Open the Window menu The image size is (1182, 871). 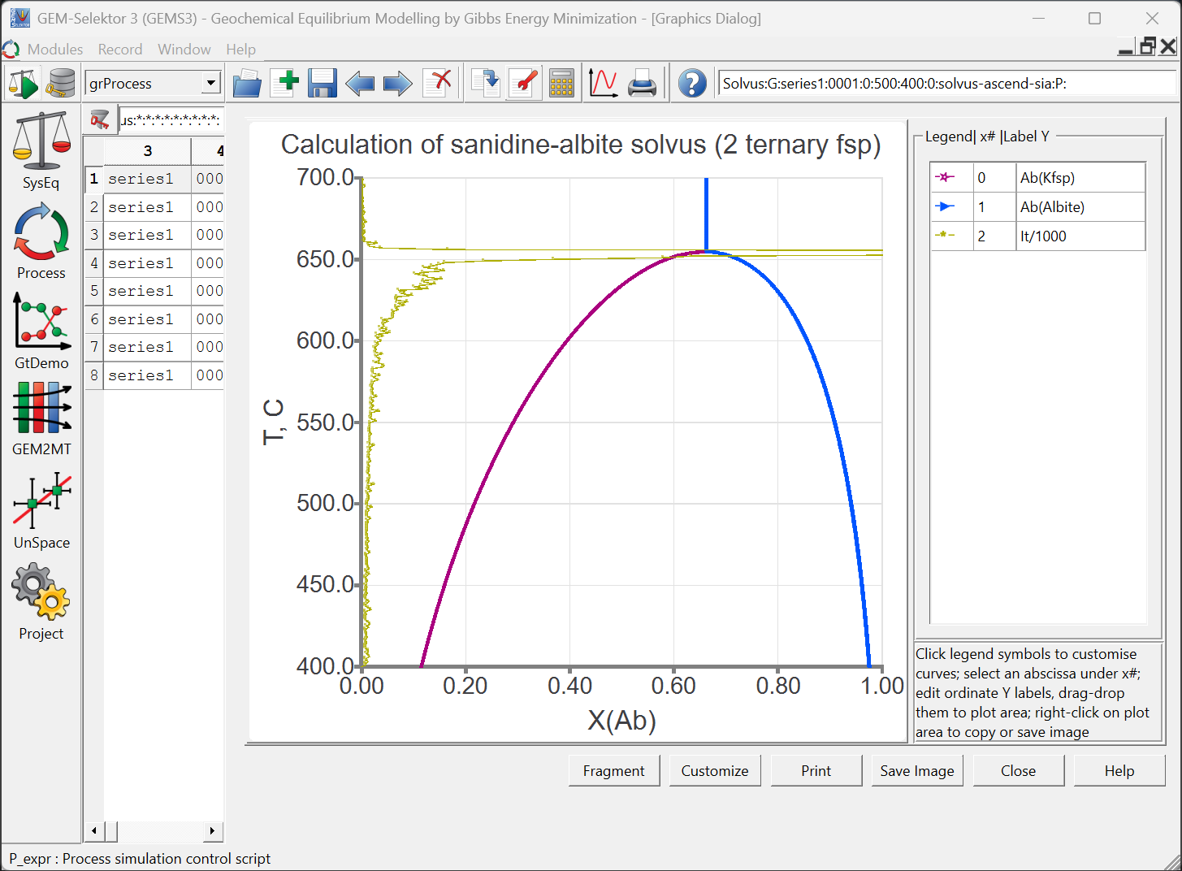pyautogui.click(x=184, y=50)
